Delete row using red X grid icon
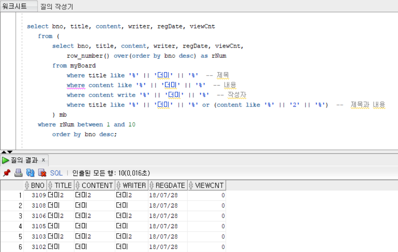This screenshot has width=398, height=252. pos(42,173)
